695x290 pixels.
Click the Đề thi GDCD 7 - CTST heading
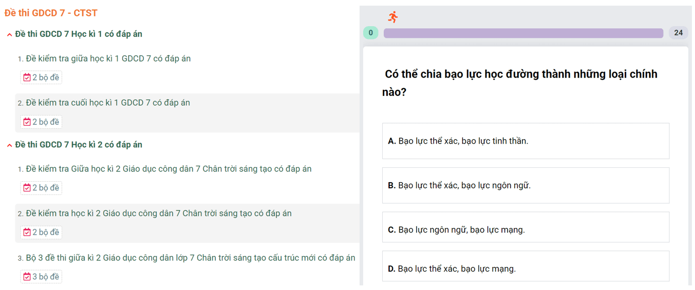click(51, 13)
